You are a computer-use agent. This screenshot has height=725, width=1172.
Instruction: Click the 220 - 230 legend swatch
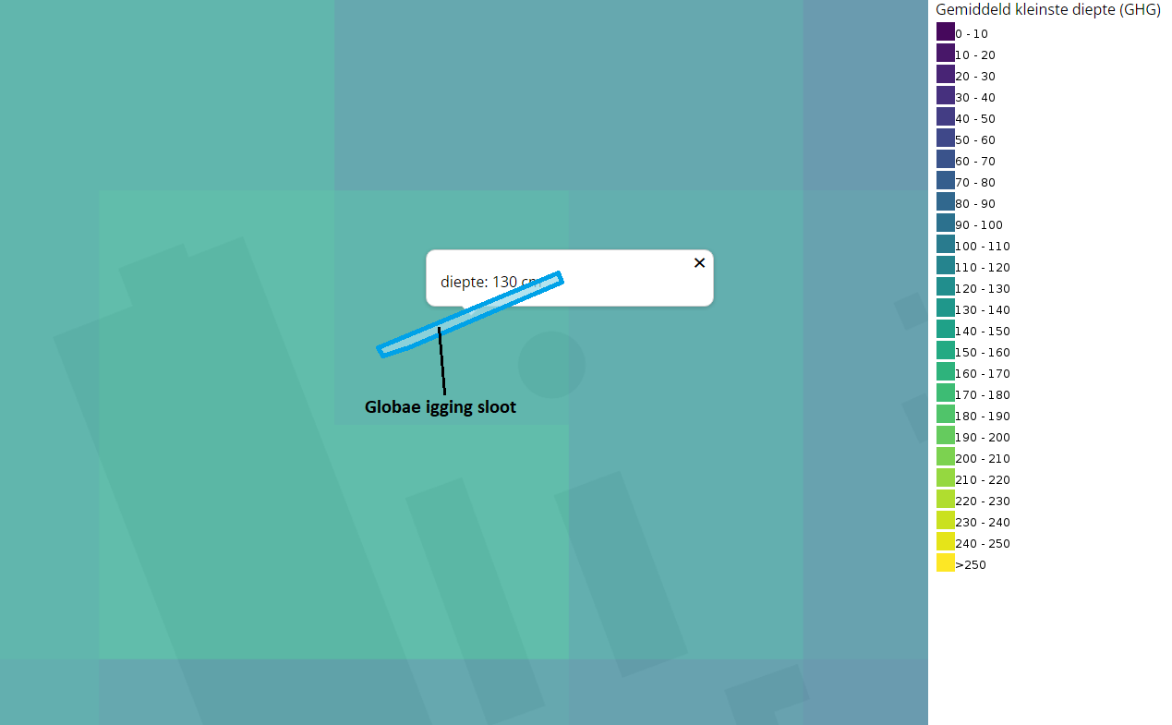point(946,499)
